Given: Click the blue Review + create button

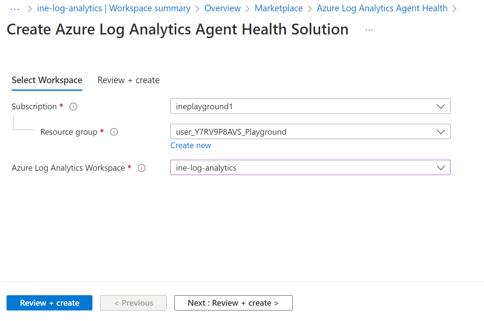Looking at the screenshot, I should tap(49, 303).
